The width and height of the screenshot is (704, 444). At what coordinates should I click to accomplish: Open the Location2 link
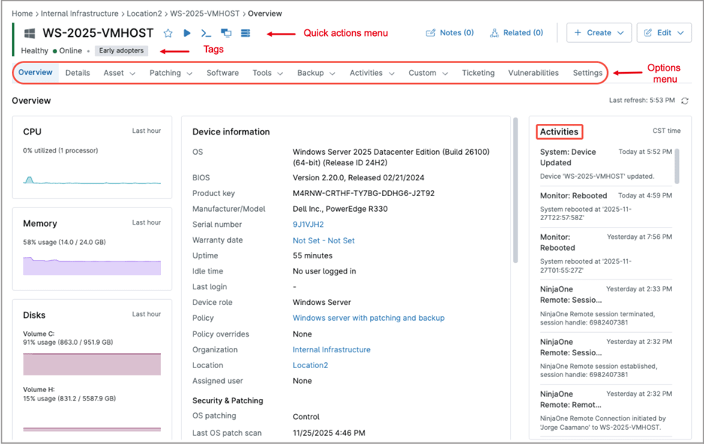click(x=311, y=364)
